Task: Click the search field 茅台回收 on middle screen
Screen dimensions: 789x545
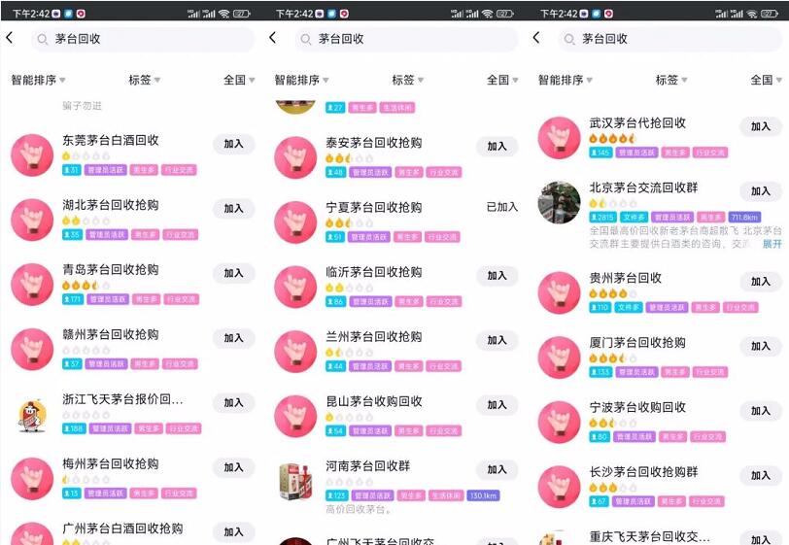Action: tap(406, 39)
